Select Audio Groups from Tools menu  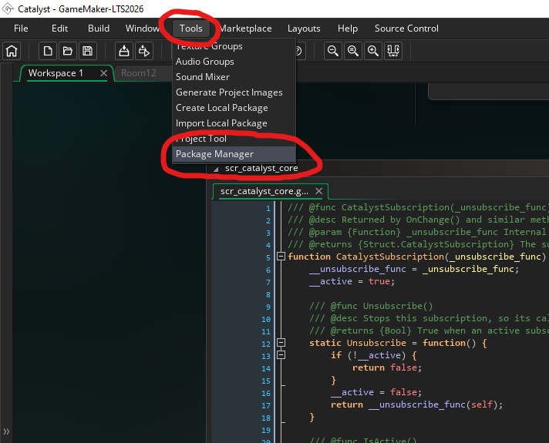234,62
